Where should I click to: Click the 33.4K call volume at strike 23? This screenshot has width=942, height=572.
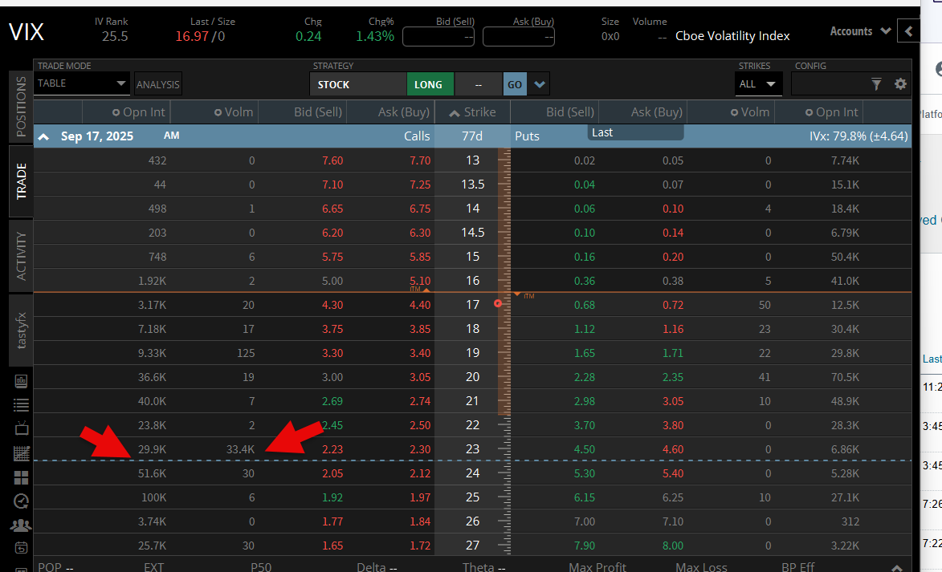coord(240,449)
